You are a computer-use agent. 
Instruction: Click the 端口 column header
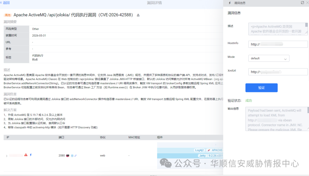[x=62, y=137]
